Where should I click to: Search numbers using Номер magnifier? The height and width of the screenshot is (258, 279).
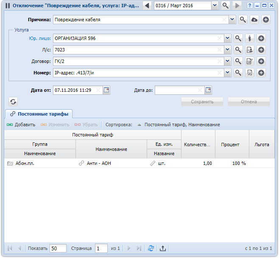coord(238,73)
